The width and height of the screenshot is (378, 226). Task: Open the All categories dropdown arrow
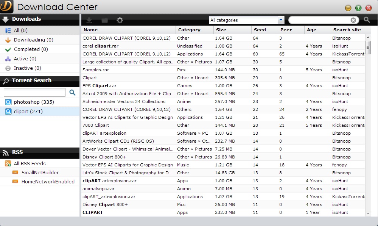coord(281,20)
